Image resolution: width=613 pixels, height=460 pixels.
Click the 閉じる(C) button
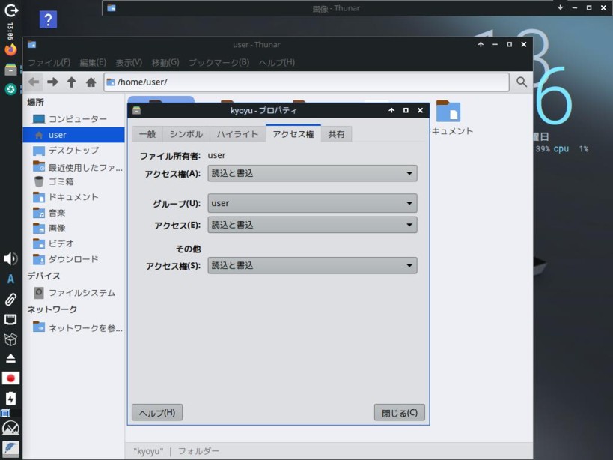(x=400, y=413)
